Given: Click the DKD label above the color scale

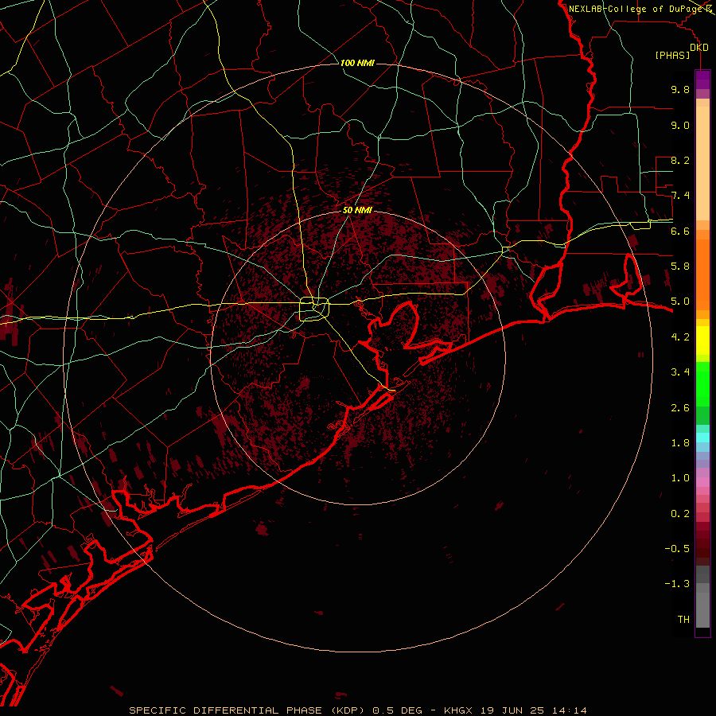Looking at the screenshot, I should (x=699, y=48).
